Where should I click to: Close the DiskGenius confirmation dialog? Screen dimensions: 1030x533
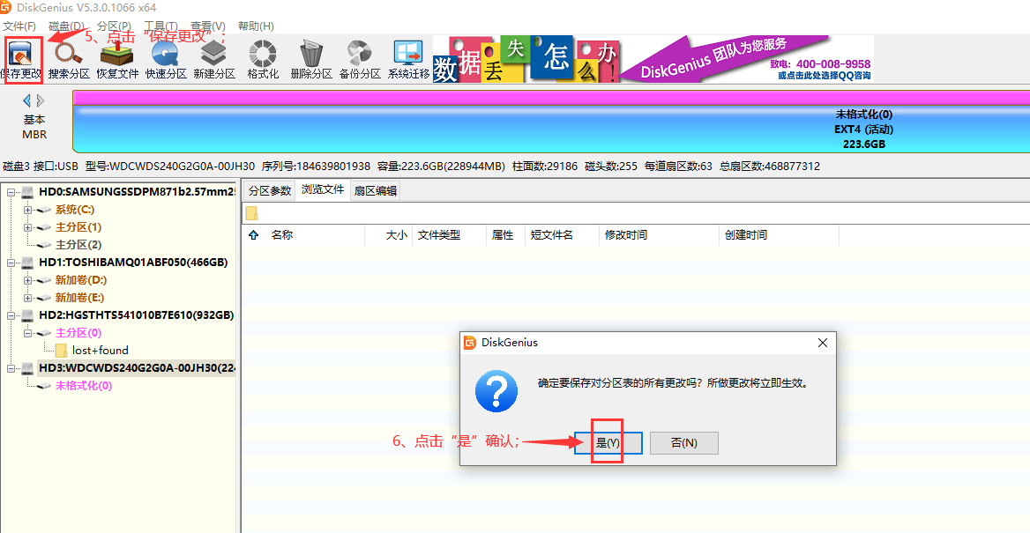coord(822,343)
